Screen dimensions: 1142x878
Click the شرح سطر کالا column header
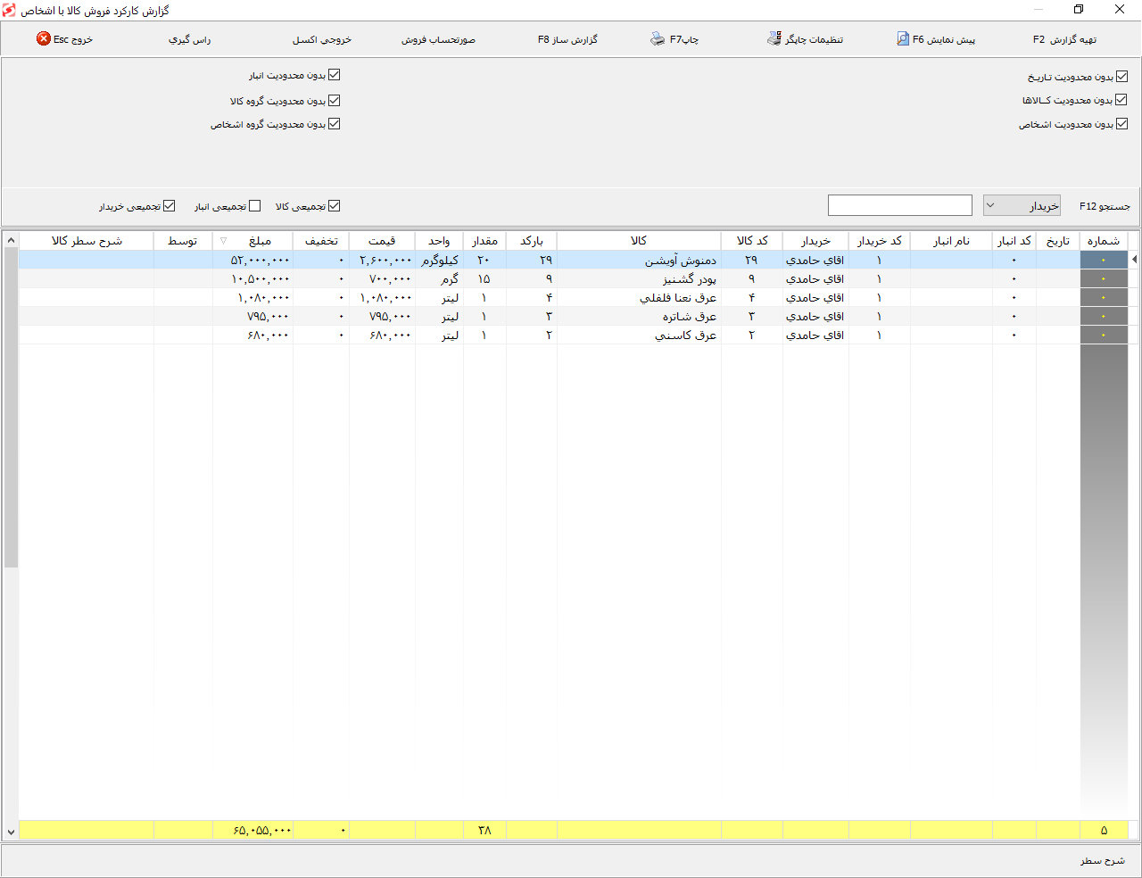pos(87,241)
